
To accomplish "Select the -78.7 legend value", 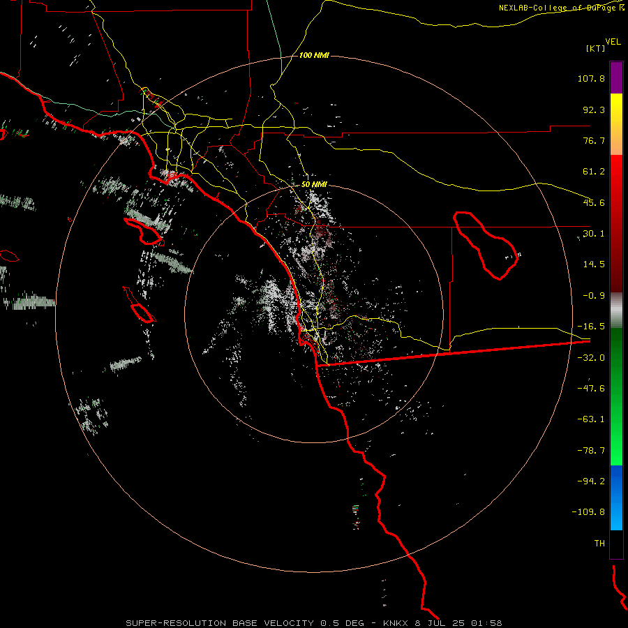I will coord(591,451).
